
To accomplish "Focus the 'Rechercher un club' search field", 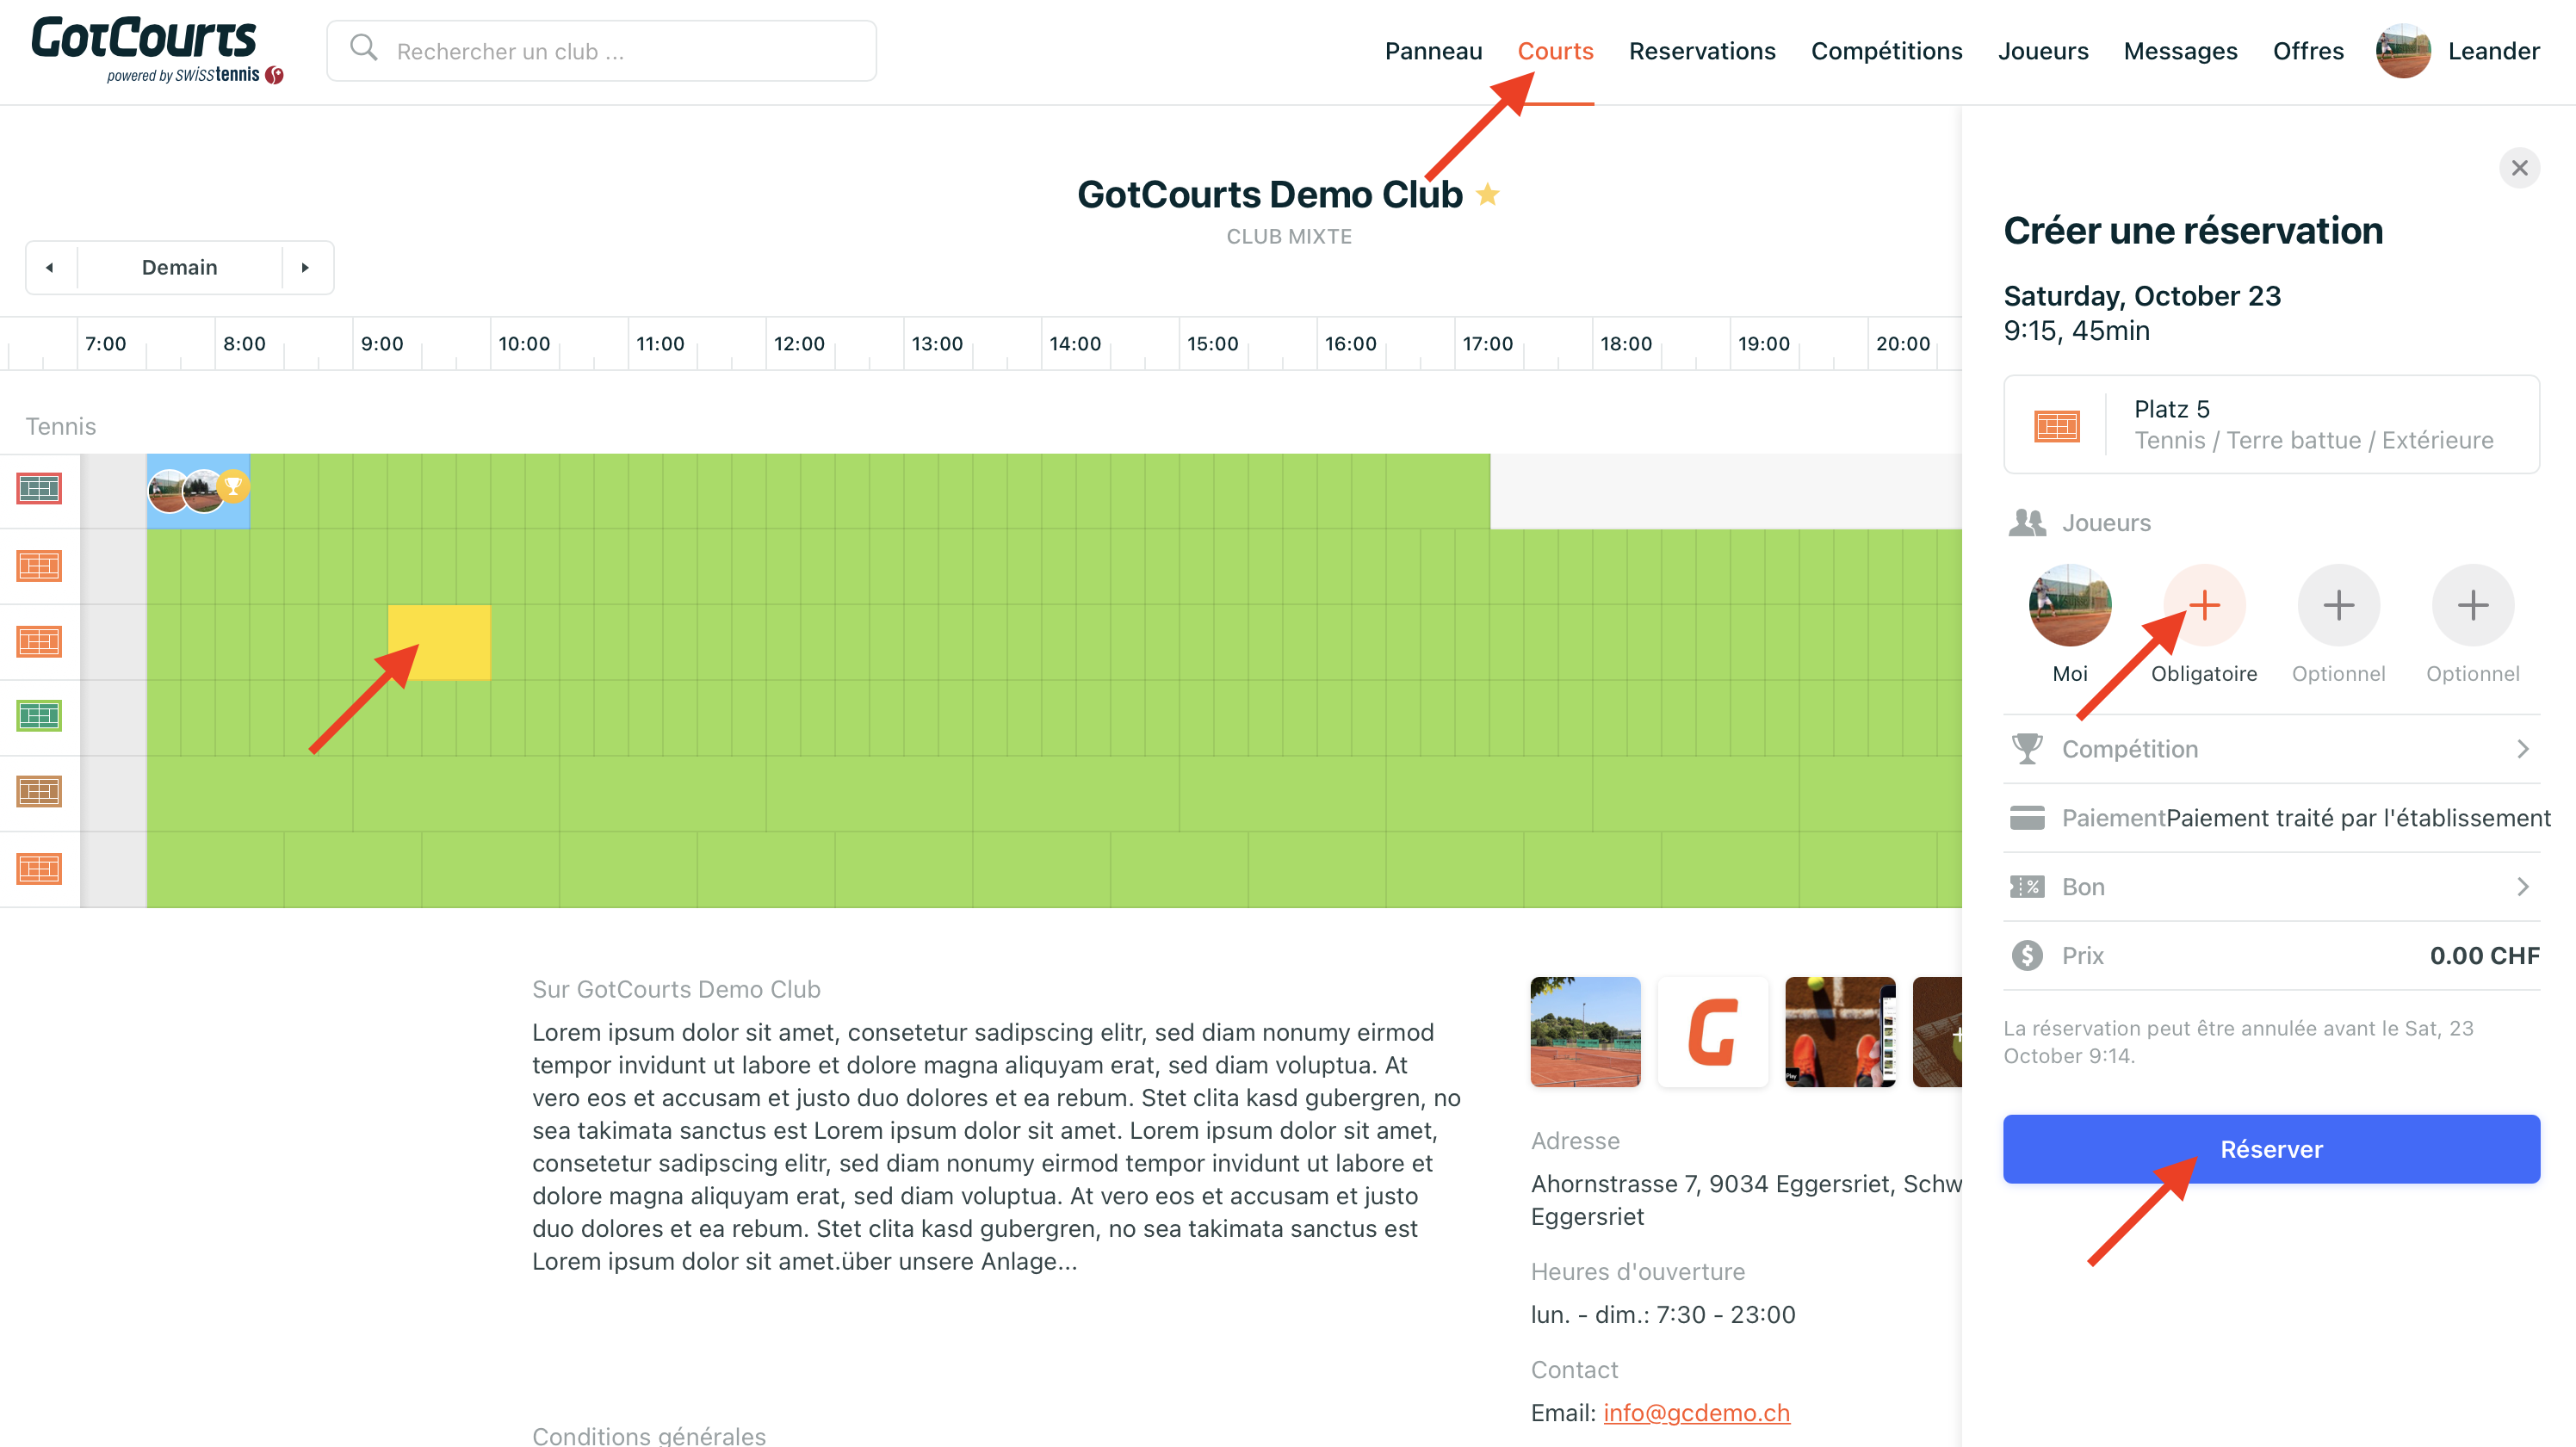I will point(601,51).
